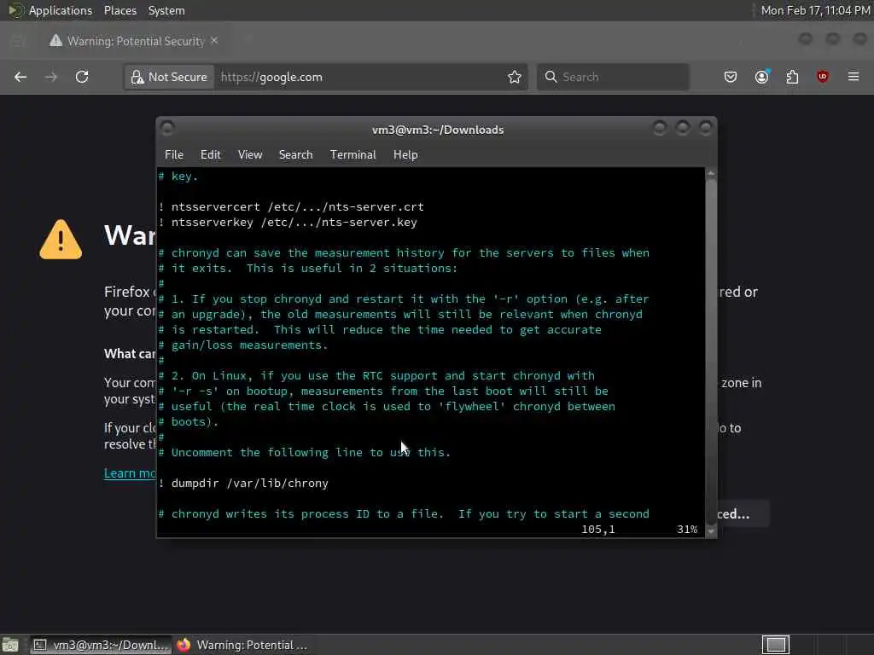Open the Places menu in top panel
Screen dimensions: 874x655
[x=119, y=10]
